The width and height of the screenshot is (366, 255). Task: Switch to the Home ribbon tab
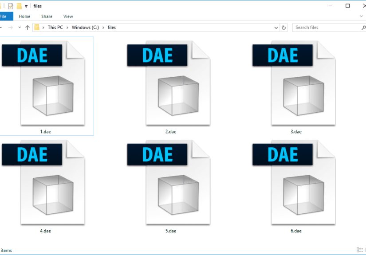(24, 16)
